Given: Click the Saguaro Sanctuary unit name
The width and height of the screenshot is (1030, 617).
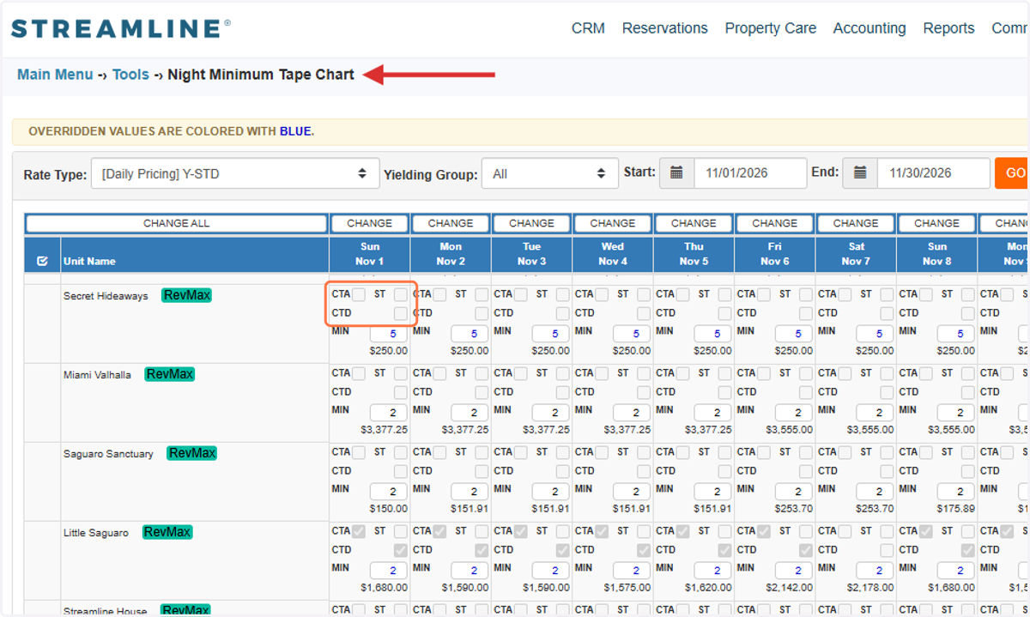Looking at the screenshot, I should pyautogui.click(x=108, y=454).
